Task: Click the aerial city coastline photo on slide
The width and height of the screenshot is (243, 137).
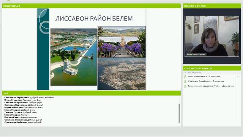Action: coord(121,74)
